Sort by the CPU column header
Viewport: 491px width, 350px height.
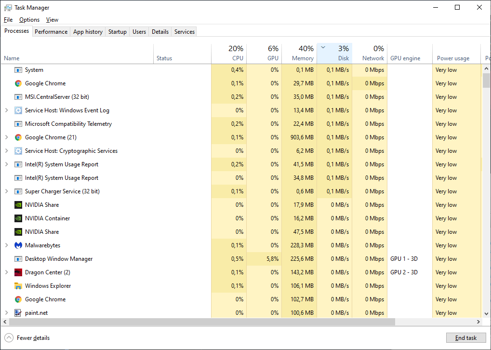point(229,54)
